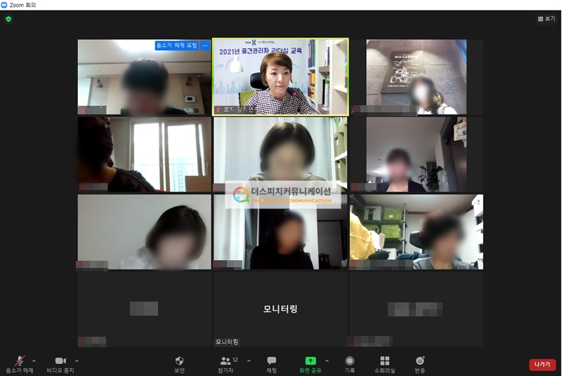This screenshot has height=376, width=562.
Task: Click the green encryption shield icon
Action: [x=8, y=19]
